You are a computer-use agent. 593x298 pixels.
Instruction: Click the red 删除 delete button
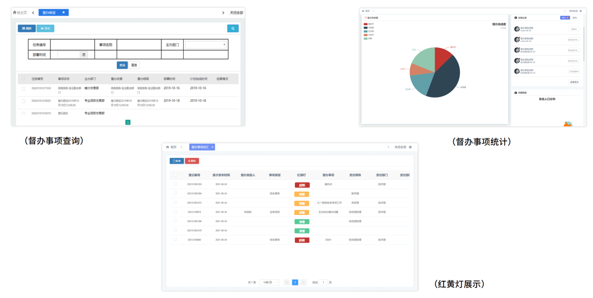[x=192, y=161]
